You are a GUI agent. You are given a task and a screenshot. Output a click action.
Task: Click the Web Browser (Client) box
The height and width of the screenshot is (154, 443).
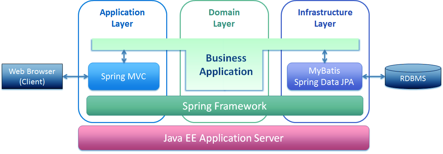(32, 76)
